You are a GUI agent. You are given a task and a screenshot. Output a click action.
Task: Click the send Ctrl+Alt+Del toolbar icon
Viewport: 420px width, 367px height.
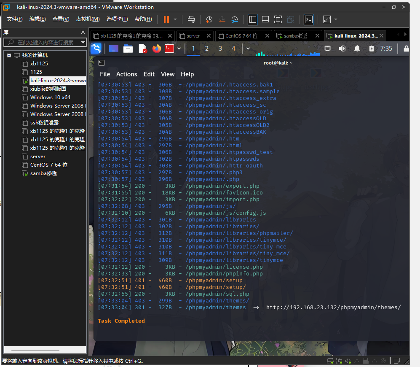191,19
